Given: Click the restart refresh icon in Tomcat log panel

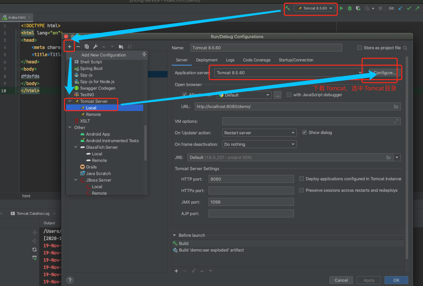Looking at the screenshot, I should tap(34, 250).
